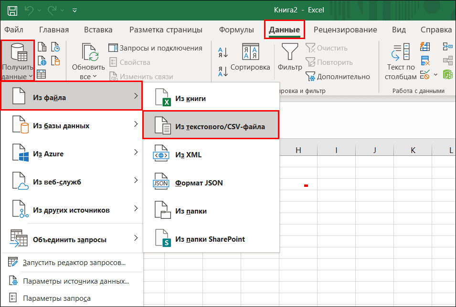This screenshot has width=456, height=307.
Task: Open the Сортировка dialog button
Action: (250, 57)
